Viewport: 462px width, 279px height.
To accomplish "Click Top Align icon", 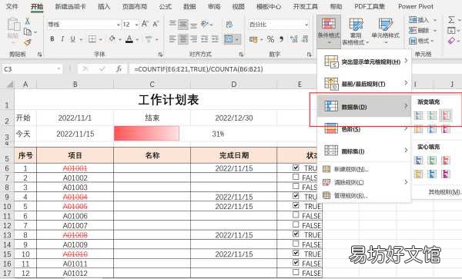I will 172,24.
